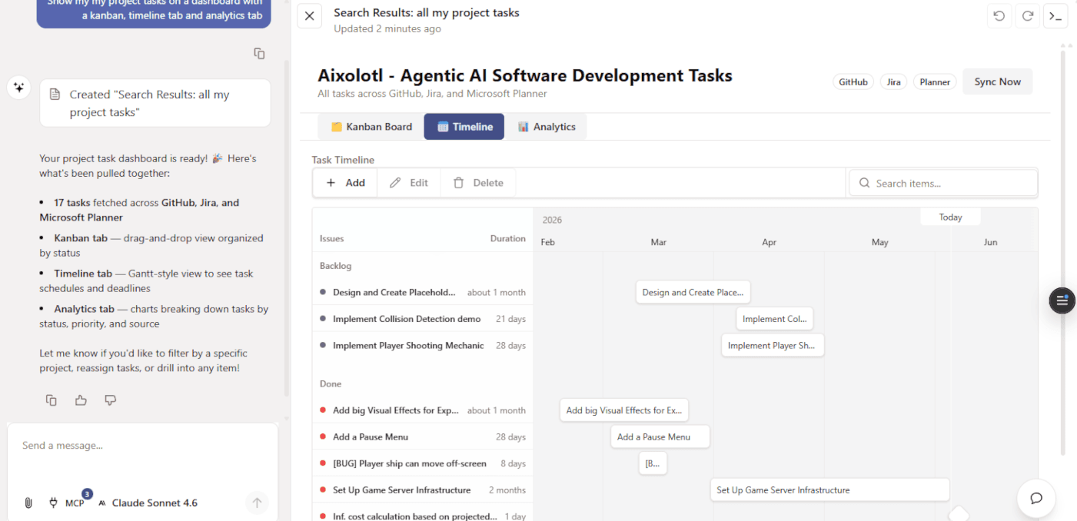Click Set Up Game Server Infrastructure bar
The width and height of the screenshot is (1077, 521).
[829, 489]
